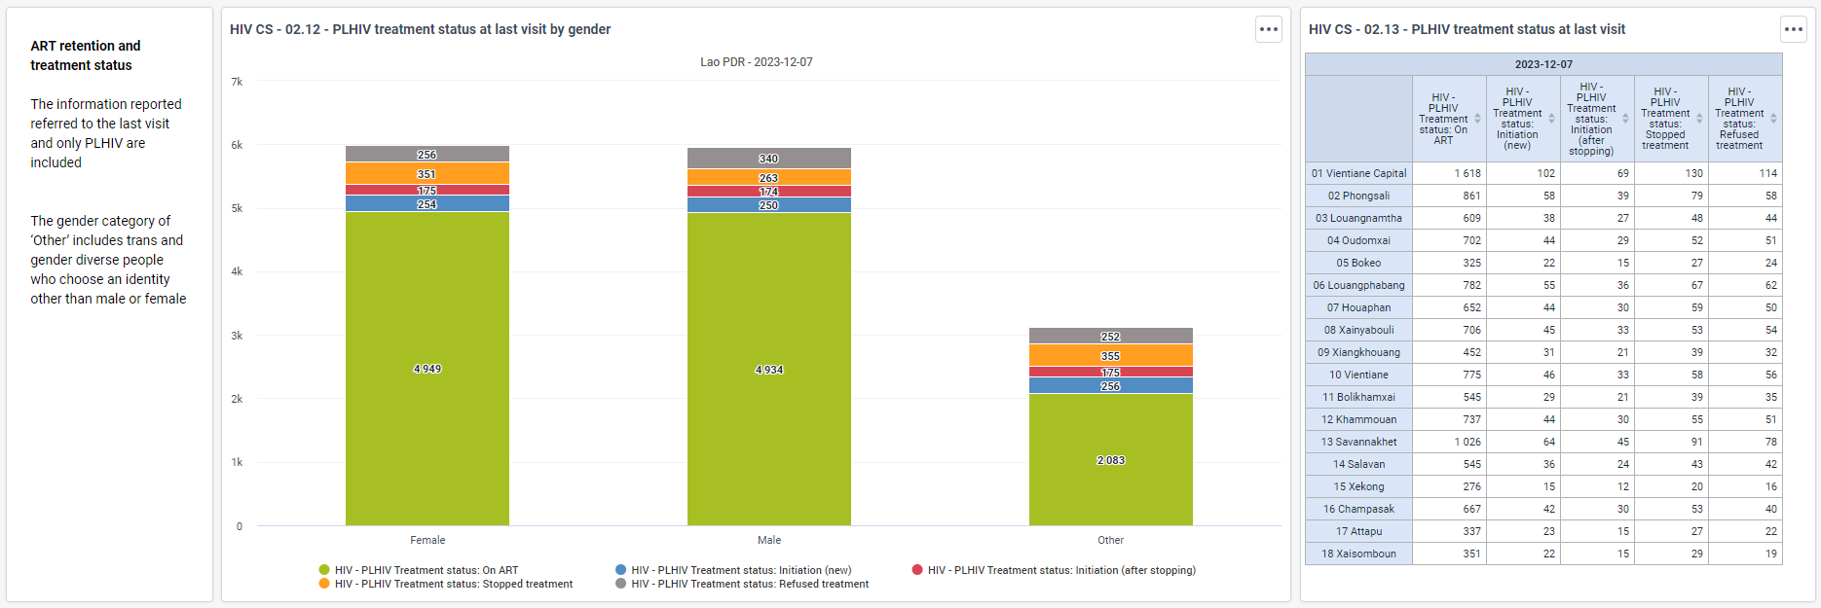Open the three-dot menu of chart 02.12

click(x=1268, y=29)
